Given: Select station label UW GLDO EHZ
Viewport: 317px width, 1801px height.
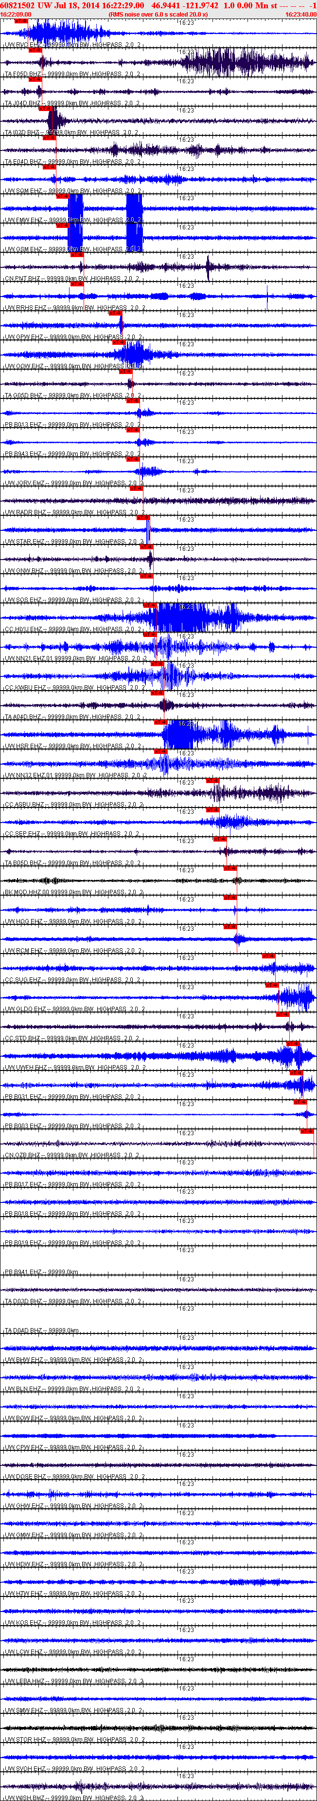Looking at the screenshot, I should click(25, 1010).
